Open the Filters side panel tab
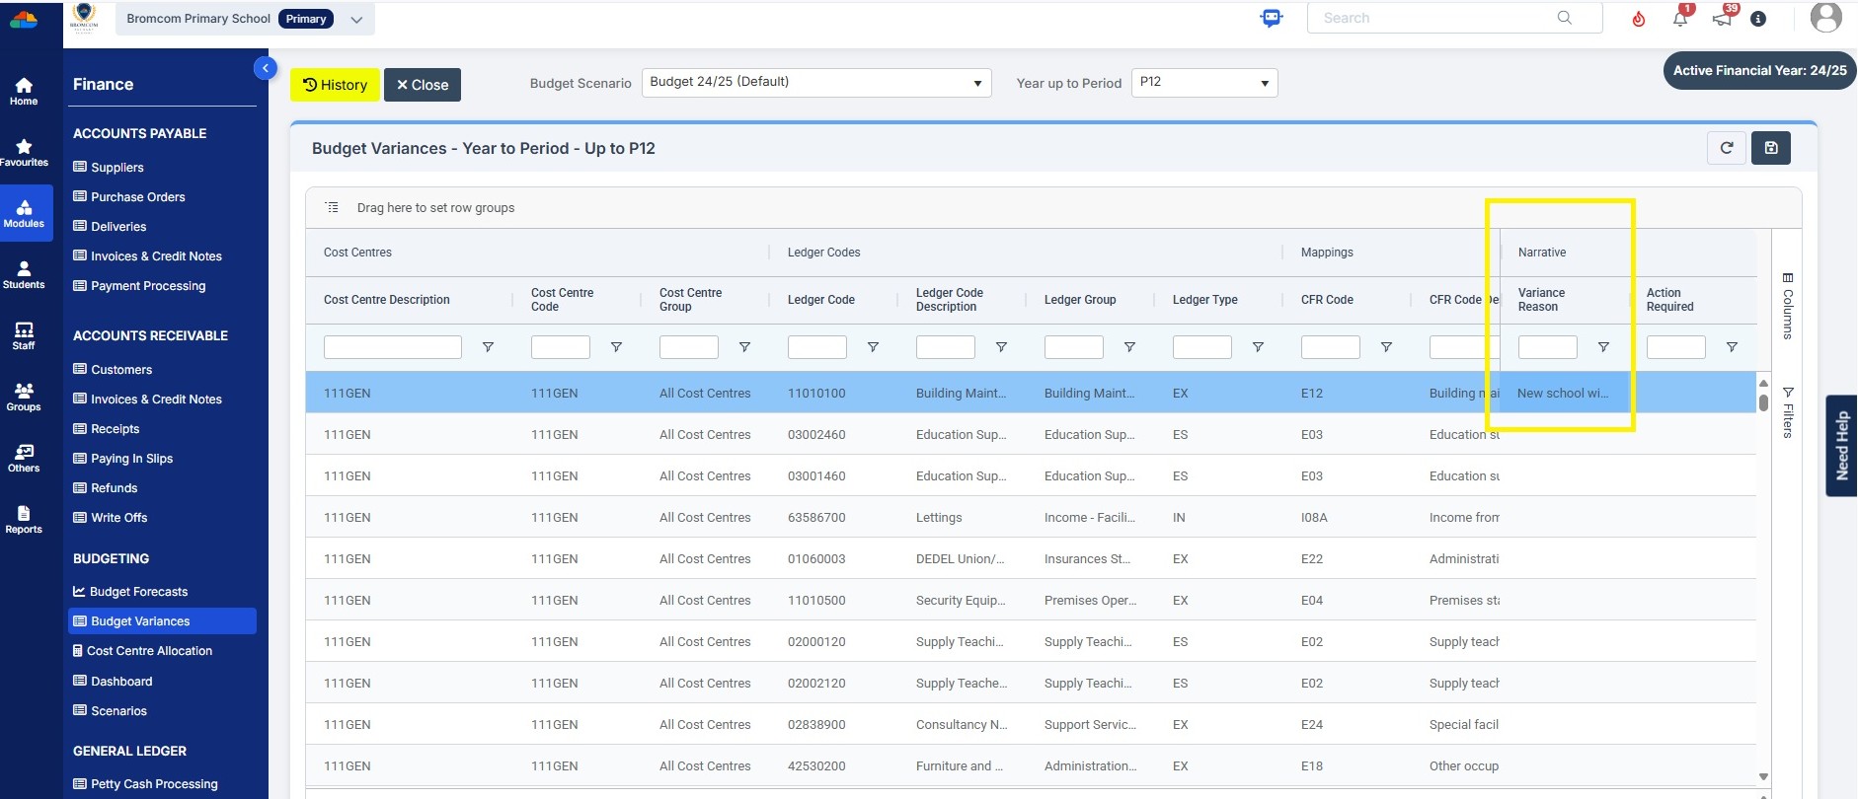This screenshot has width=1858, height=799. [x=1787, y=412]
